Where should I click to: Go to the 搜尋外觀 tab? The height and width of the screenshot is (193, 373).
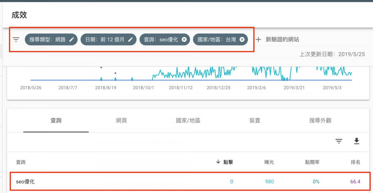pos(320,121)
